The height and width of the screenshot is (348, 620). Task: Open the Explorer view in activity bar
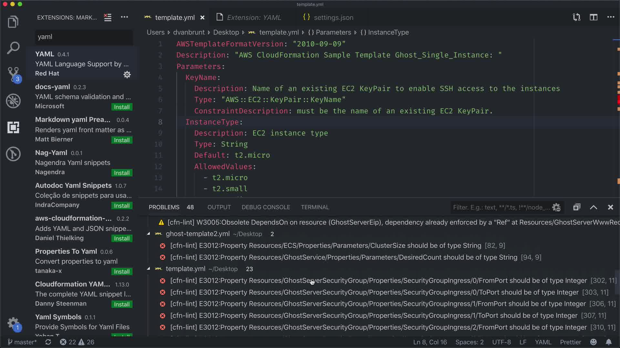(x=13, y=22)
